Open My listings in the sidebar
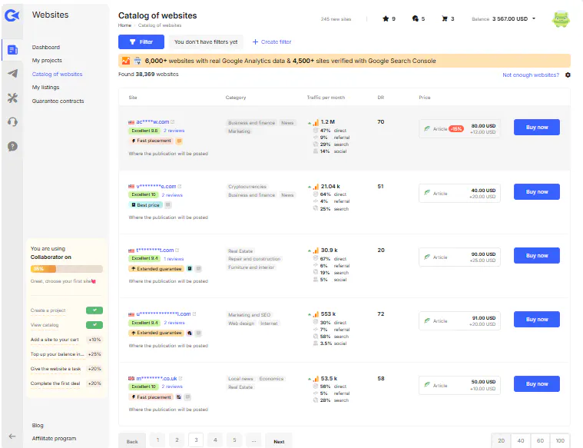This screenshot has width=583, height=448. click(x=45, y=87)
